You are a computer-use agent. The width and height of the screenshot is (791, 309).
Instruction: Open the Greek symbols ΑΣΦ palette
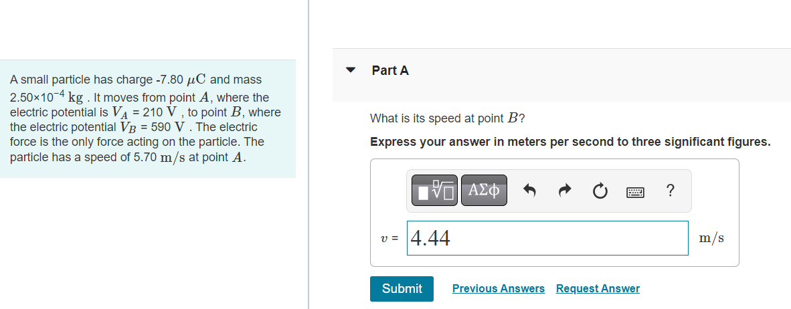[x=484, y=190]
